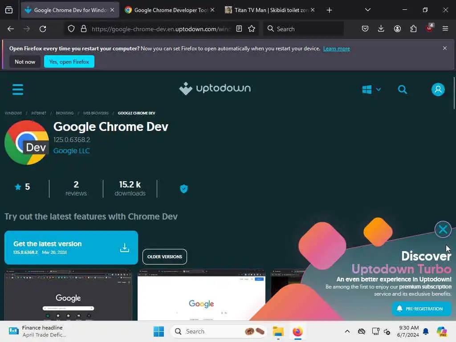Screen dimensions: 456x342
Task: Click Get the latest version button
Action: pos(71,248)
